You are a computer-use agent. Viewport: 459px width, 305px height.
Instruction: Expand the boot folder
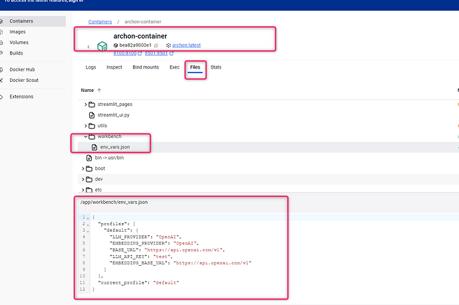click(83, 168)
